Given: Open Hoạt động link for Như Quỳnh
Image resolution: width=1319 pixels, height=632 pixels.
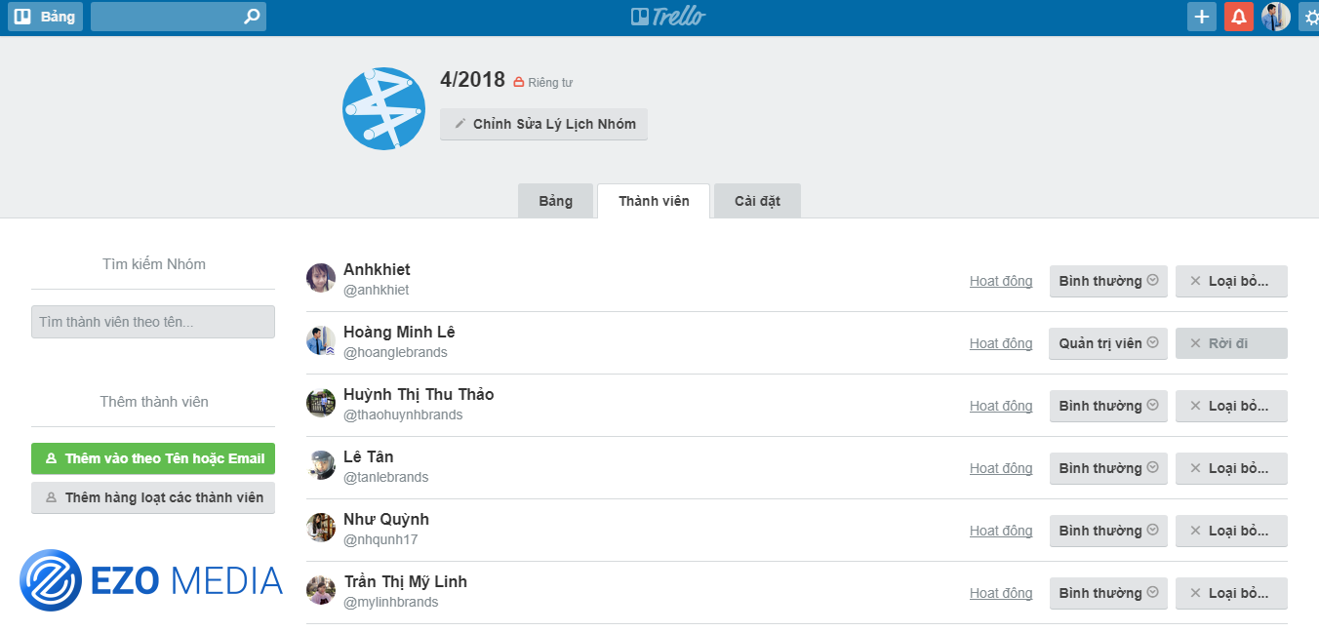Looking at the screenshot, I should (x=1001, y=531).
